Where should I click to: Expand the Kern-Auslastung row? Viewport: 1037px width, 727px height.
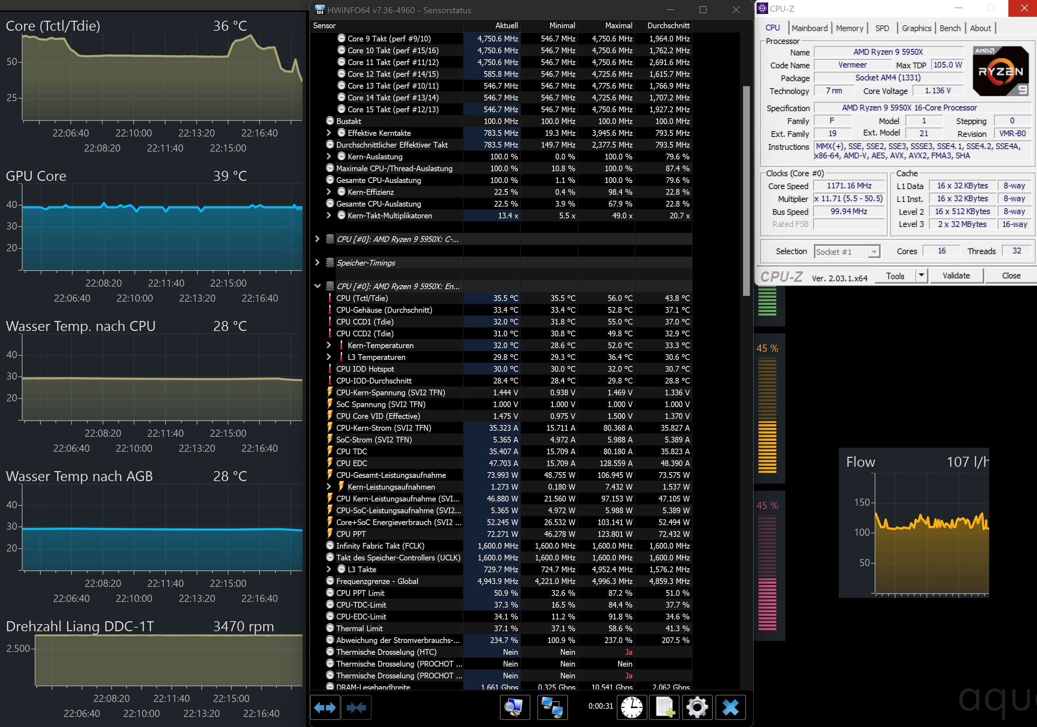click(x=329, y=156)
